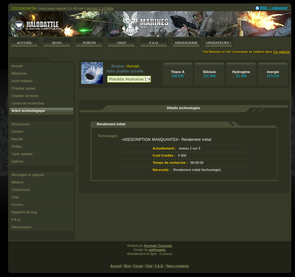Viewport: 295px width, 277px height.
Task: Go to Bâtiments in the sidebar
Action: pos(41,73)
